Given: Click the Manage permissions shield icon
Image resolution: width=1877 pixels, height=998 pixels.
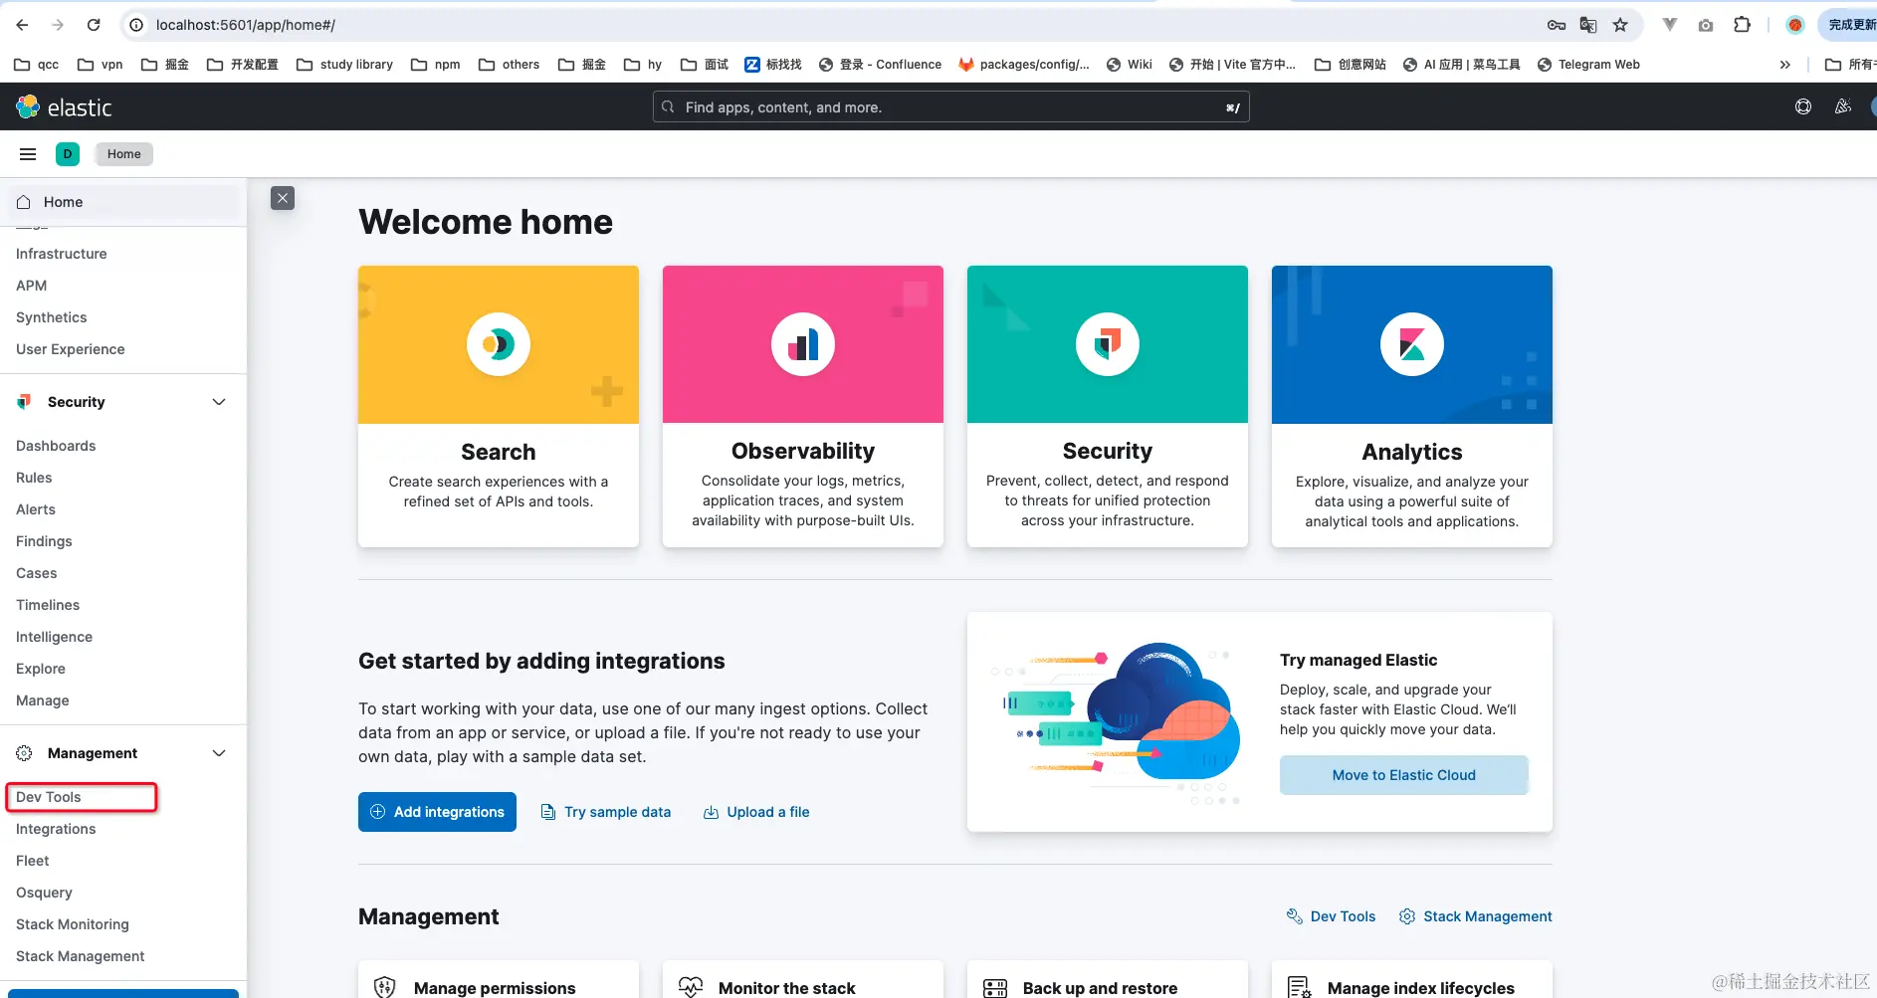Looking at the screenshot, I should click(x=385, y=987).
